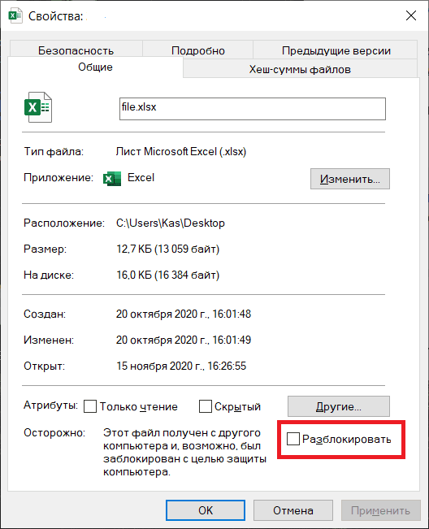Open additional attributes via the Другие... button

click(339, 406)
